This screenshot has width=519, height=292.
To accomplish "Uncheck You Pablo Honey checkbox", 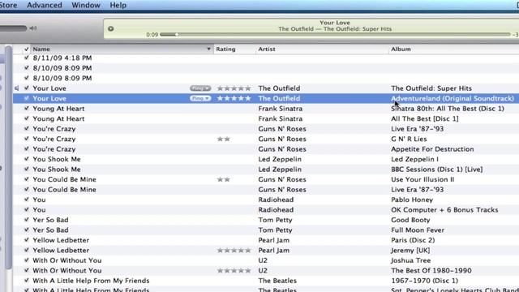I will (x=27, y=200).
